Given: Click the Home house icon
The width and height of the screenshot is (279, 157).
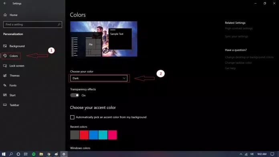Looking at the screenshot, I should (x=5, y=15).
